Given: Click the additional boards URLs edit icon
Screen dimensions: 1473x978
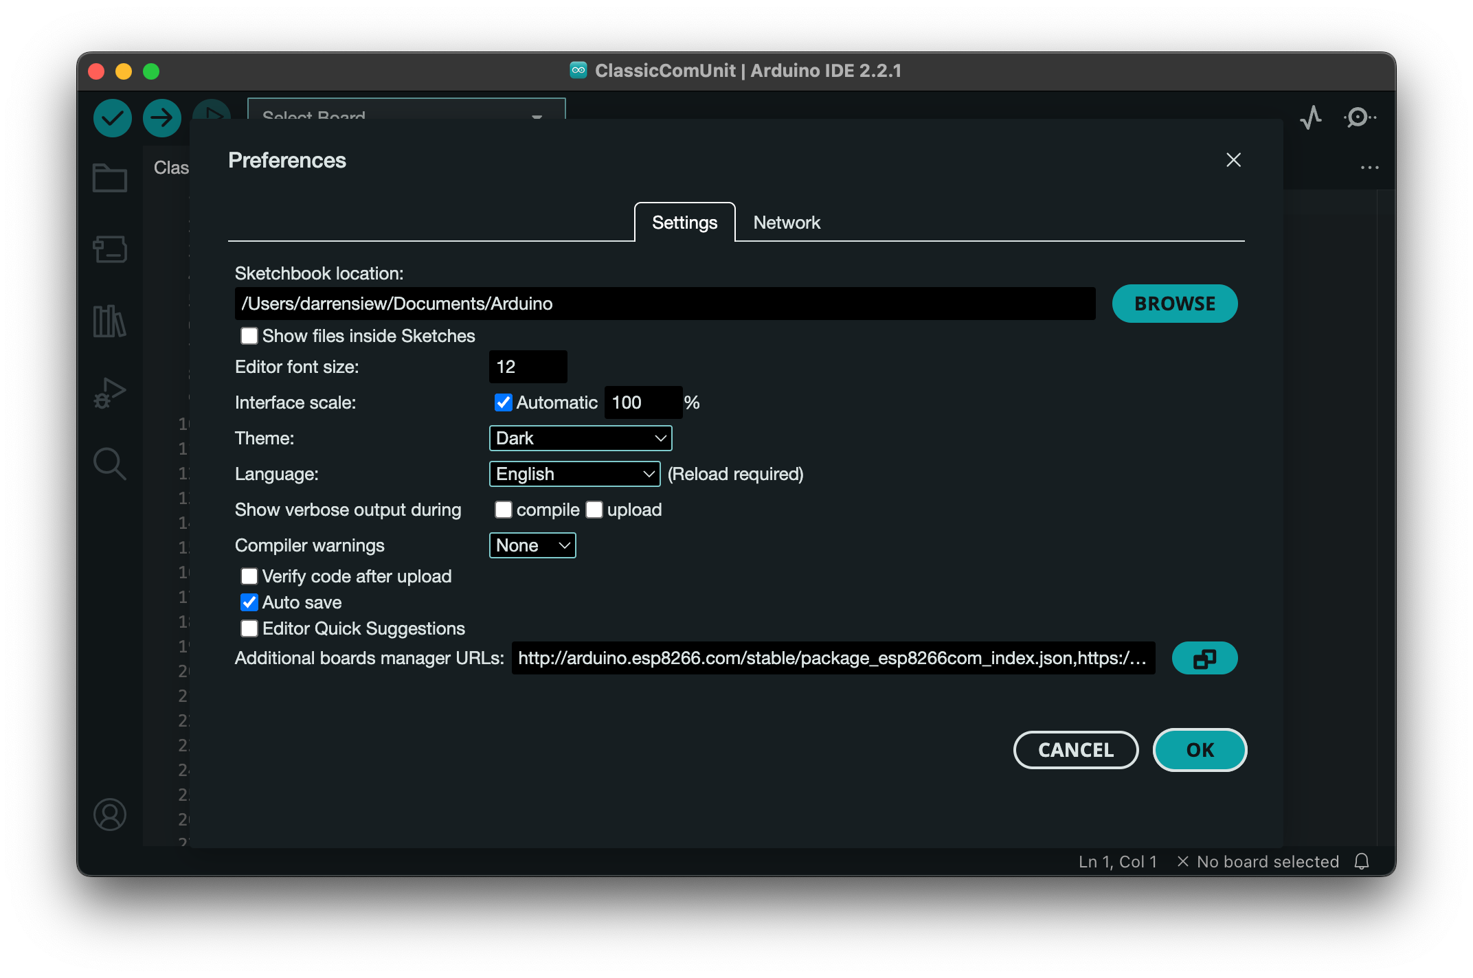Looking at the screenshot, I should tap(1204, 658).
